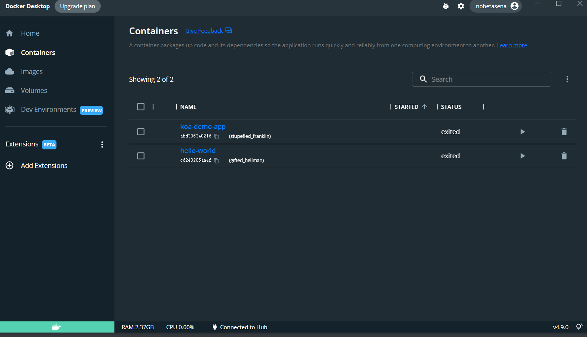Open Volumes in the sidebar

(x=34, y=91)
